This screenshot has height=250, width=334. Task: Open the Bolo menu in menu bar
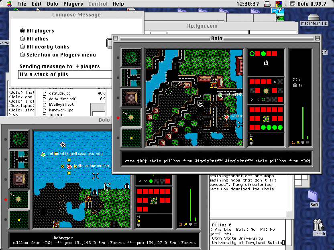point(52,4)
